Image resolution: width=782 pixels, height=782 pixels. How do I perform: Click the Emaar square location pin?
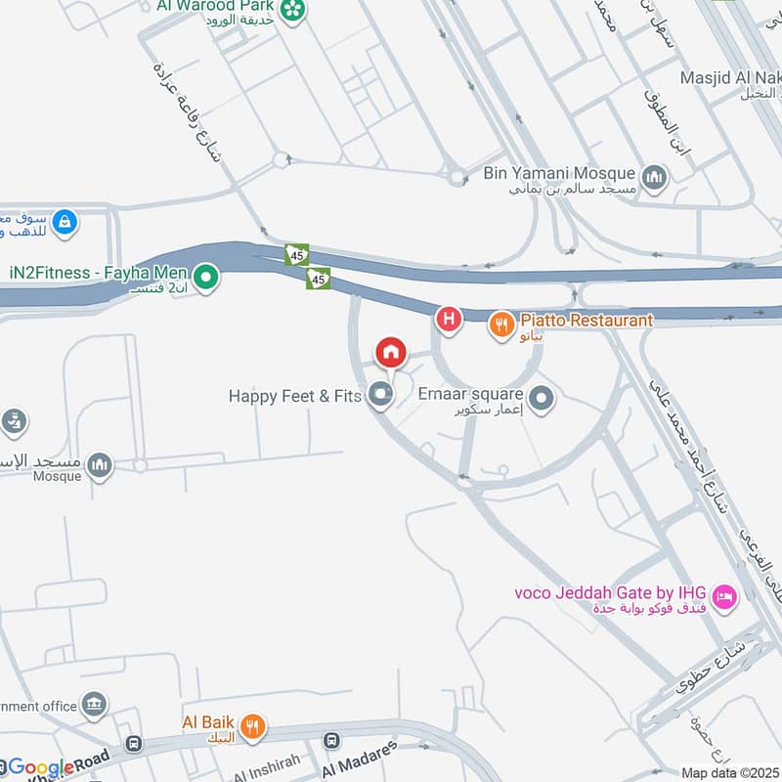point(542,400)
